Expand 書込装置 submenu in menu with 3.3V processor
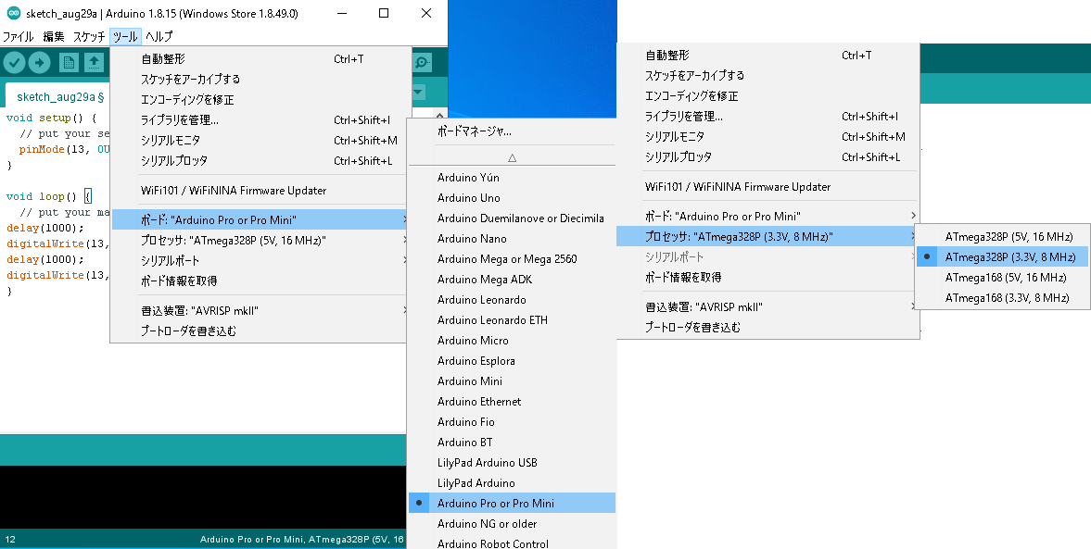The height and width of the screenshot is (549, 1091). click(x=768, y=306)
